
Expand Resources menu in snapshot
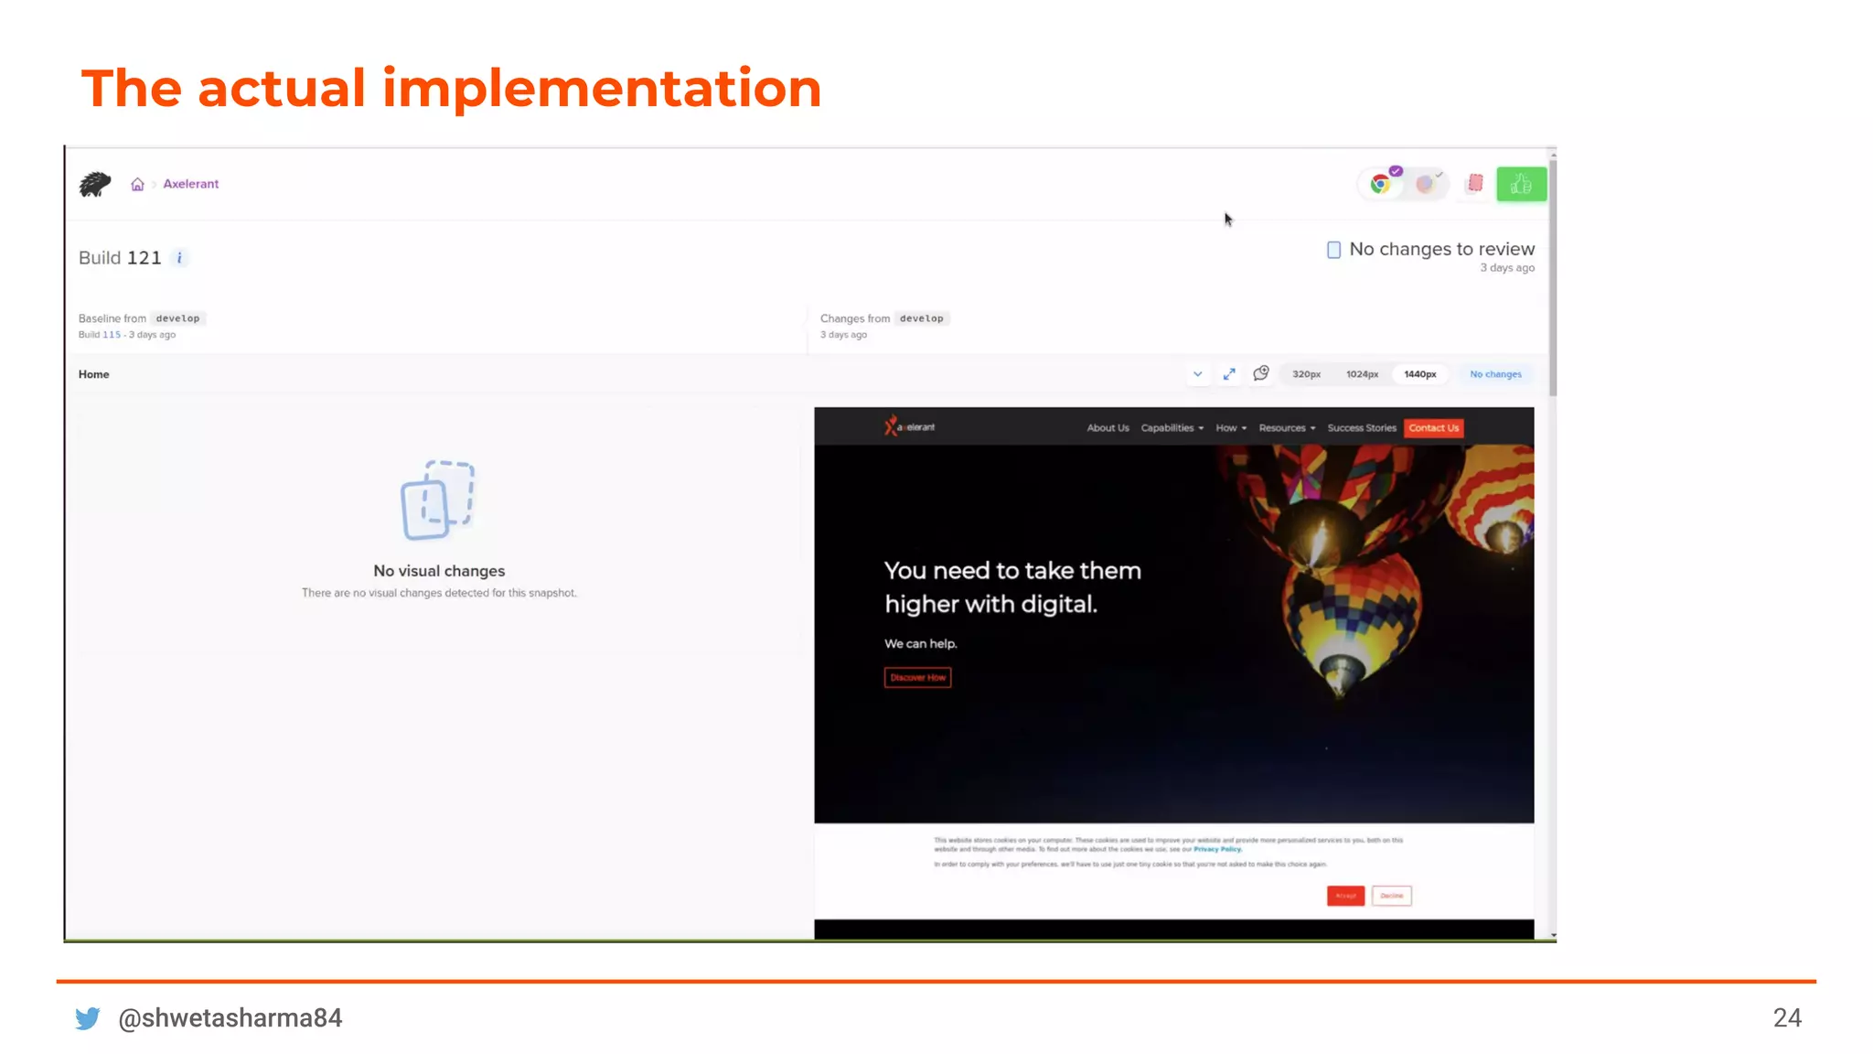tap(1287, 428)
